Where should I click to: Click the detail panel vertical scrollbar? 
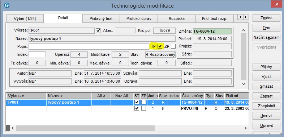pyautogui.click(x=244, y=56)
